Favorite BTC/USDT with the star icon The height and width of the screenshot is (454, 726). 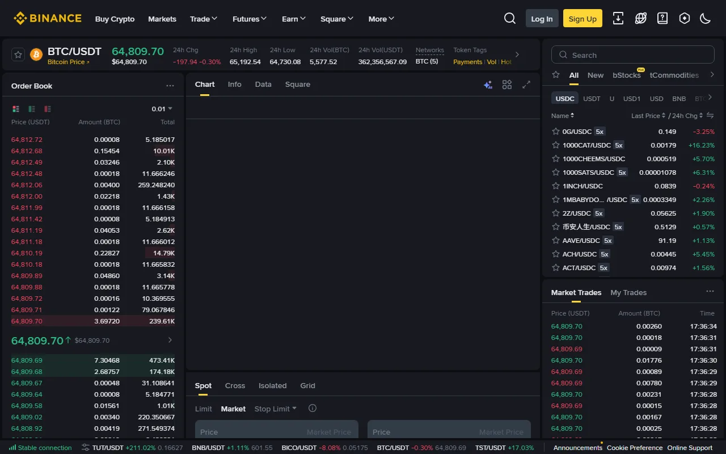click(x=18, y=54)
